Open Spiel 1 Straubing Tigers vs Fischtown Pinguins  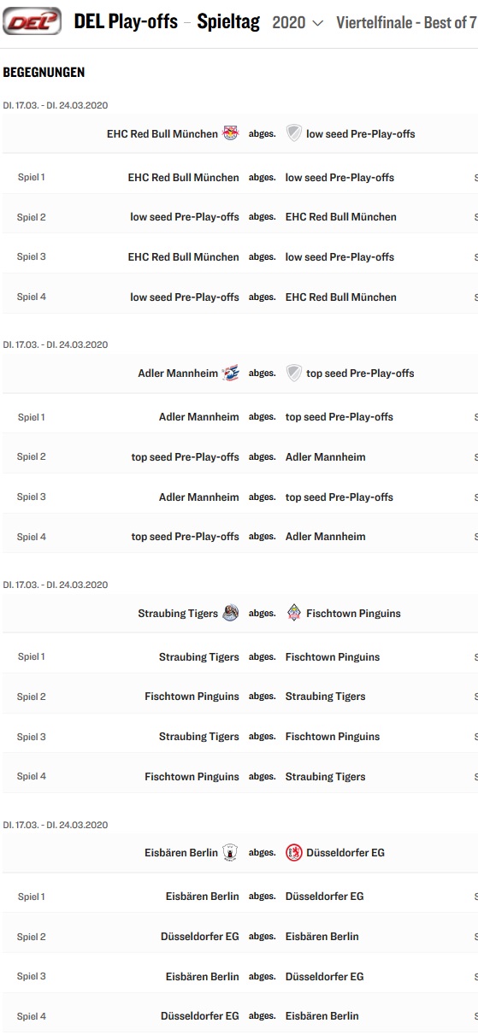tap(239, 657)
